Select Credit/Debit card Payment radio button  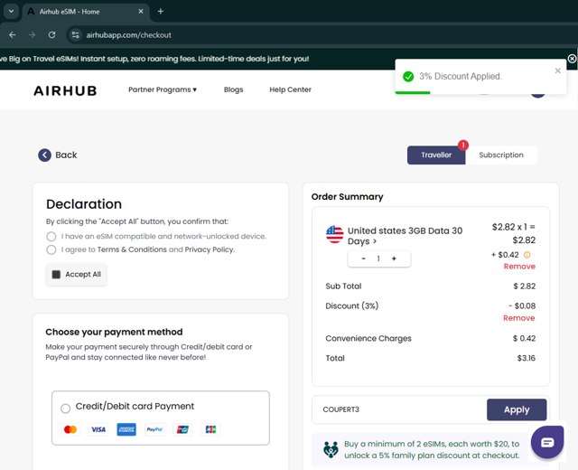(66, 409)
